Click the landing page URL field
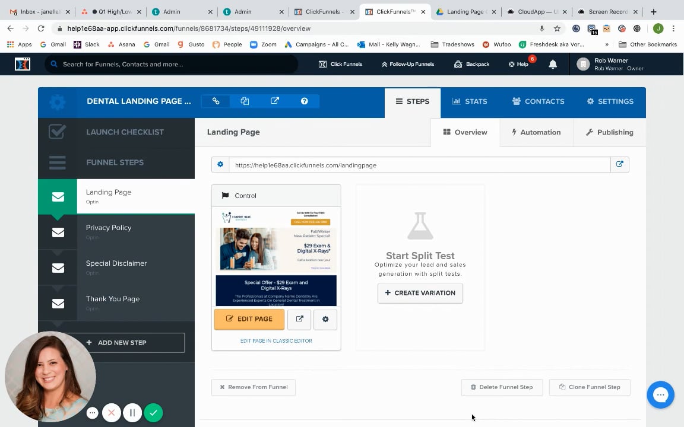Screen dimensions: 684x427 [x=420, y=165]
